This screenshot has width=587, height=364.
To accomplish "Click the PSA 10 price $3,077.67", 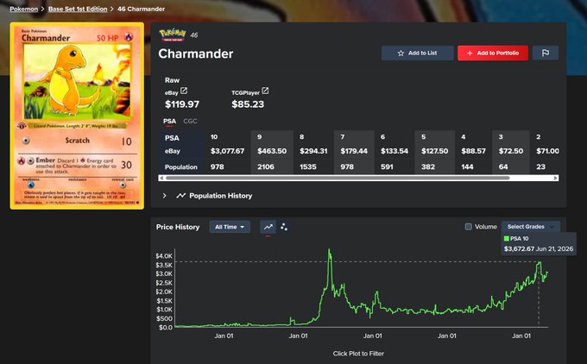I will [x=227, y=151].
